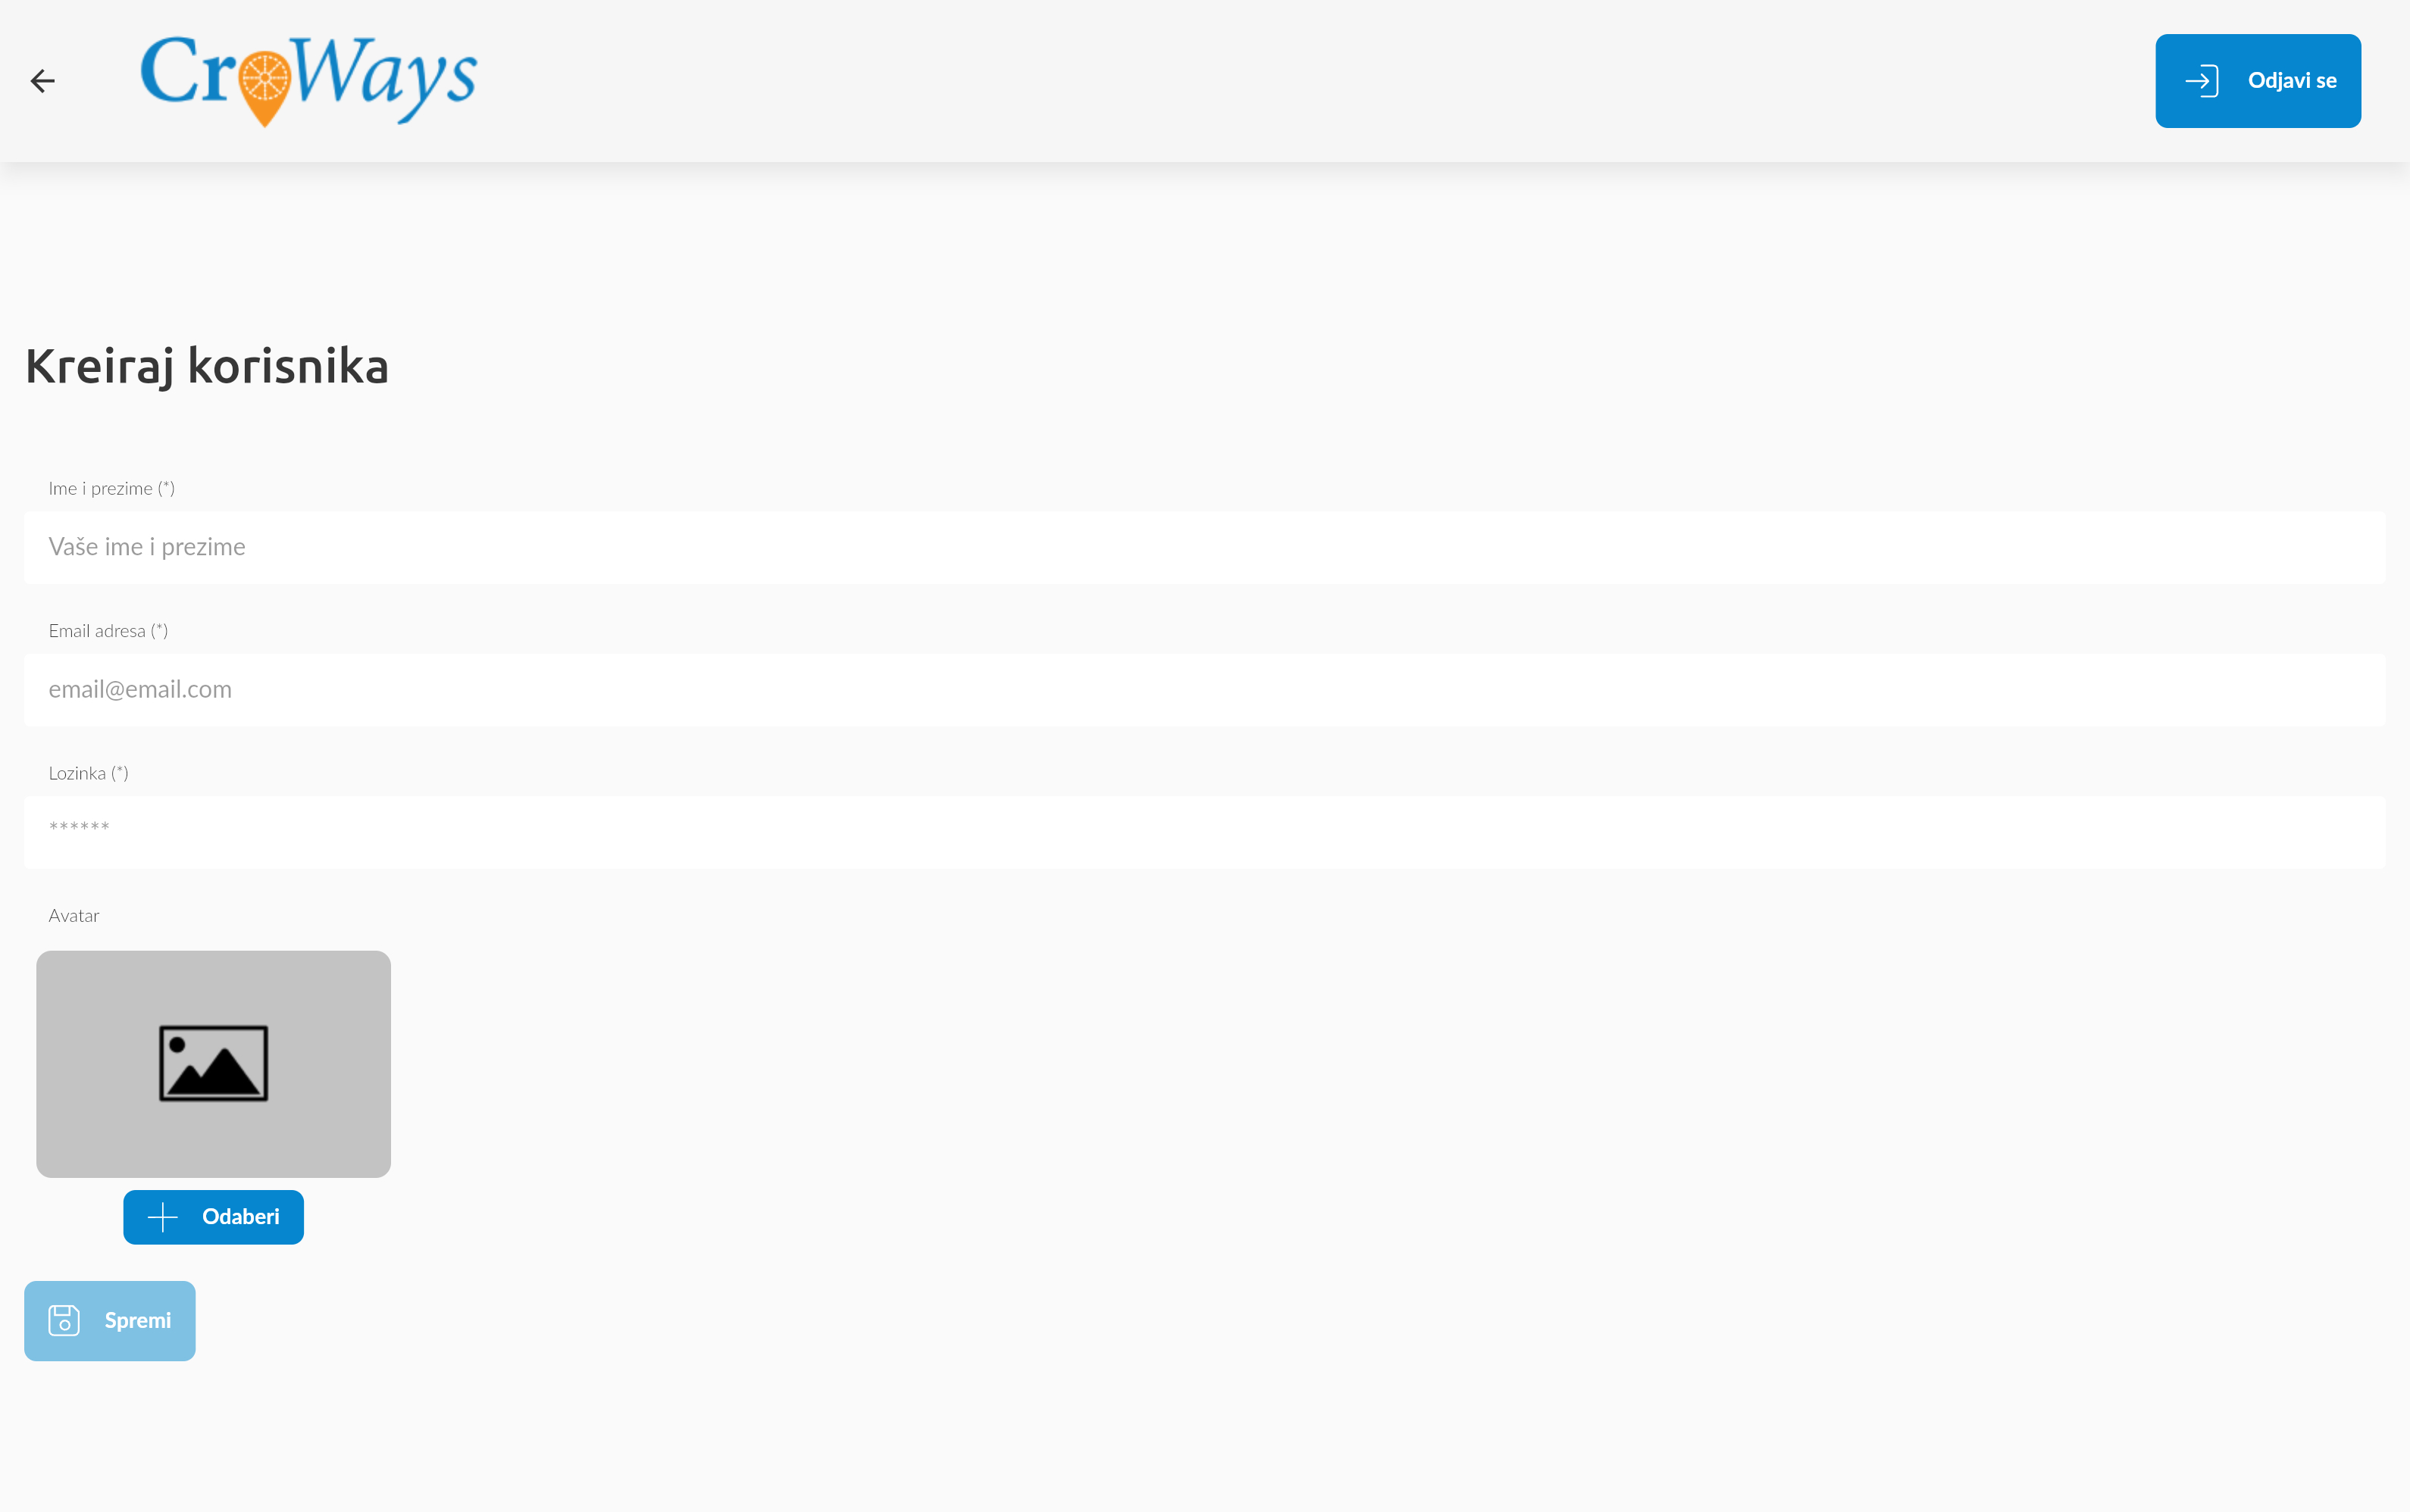
Task: Focus the Email adresa input field
Action: 1204,690
